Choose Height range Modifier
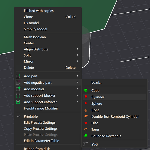This screenshot has height=150, width=150. tap(41, 108)
